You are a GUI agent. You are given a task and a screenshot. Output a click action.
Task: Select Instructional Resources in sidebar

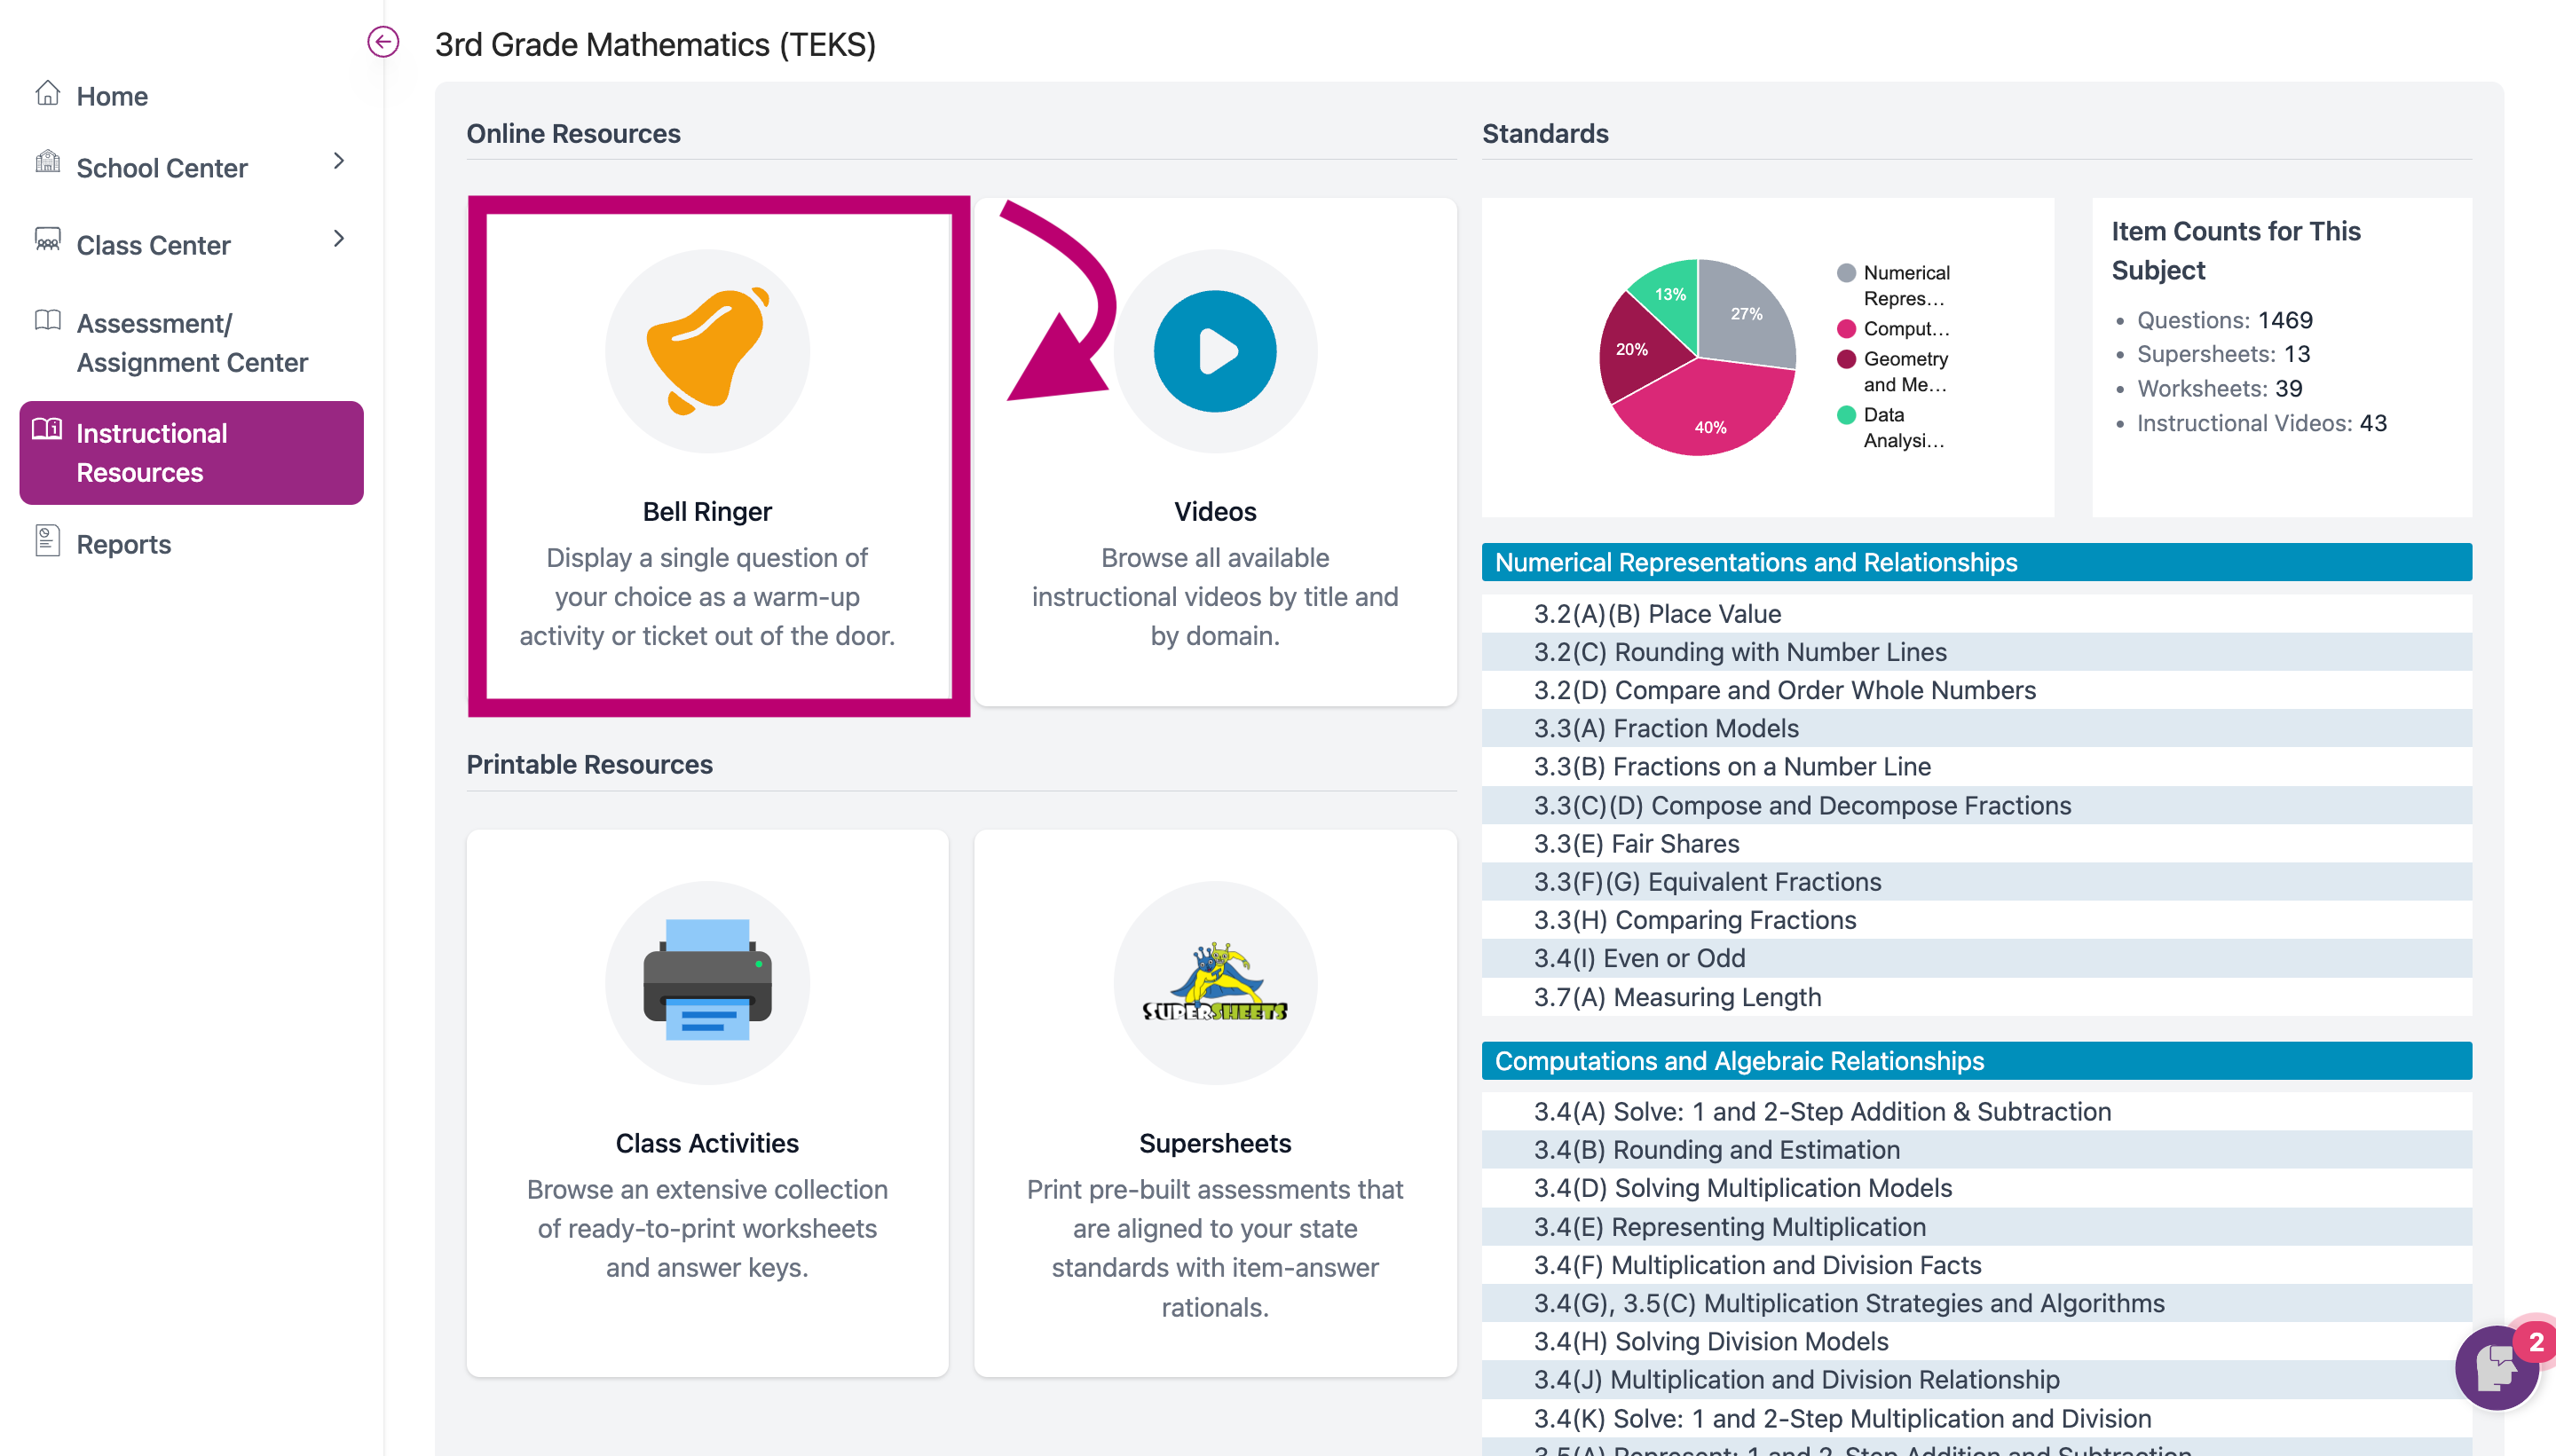click(191, 453)
